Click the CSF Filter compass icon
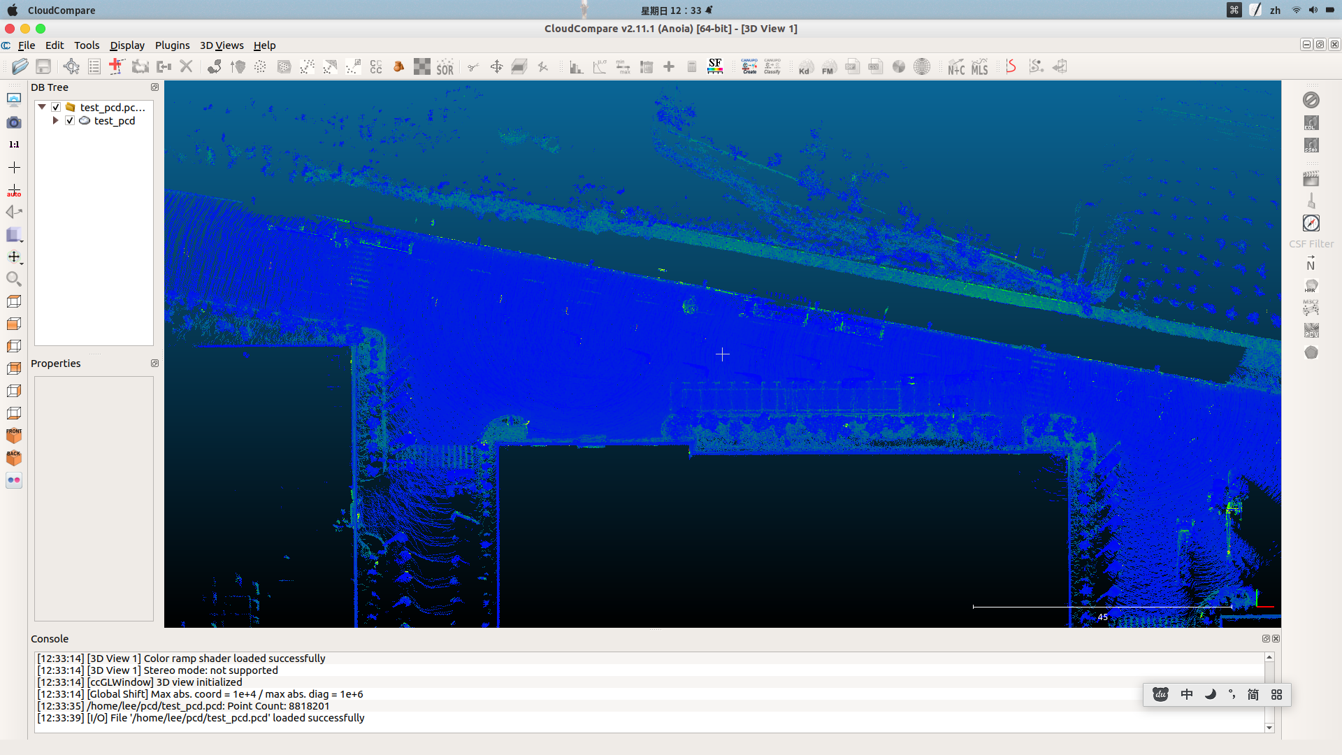 click(x=1311, y=223)
